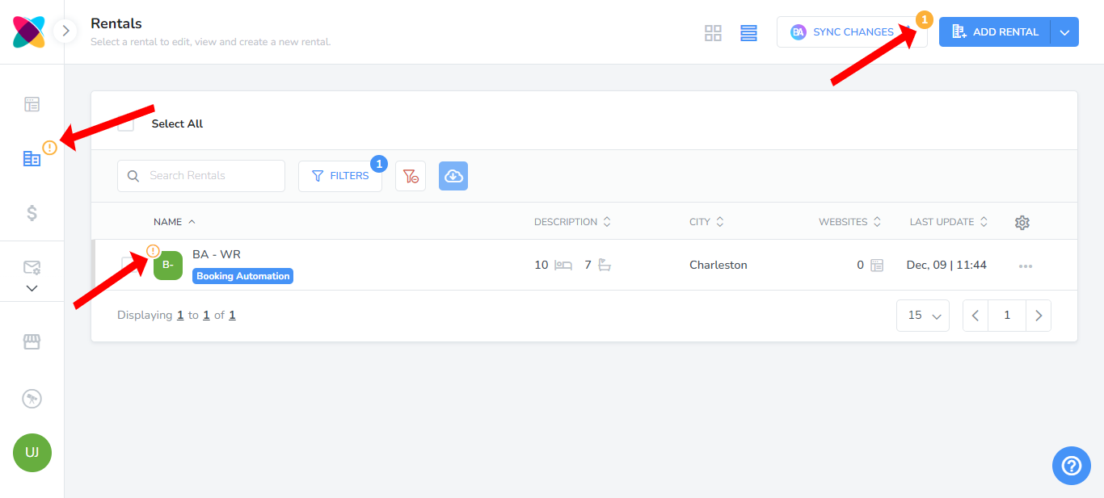Switch to grid view layout
Image resolution: width=1104 pixels, height=498 pixels.
tap(713, 33)
